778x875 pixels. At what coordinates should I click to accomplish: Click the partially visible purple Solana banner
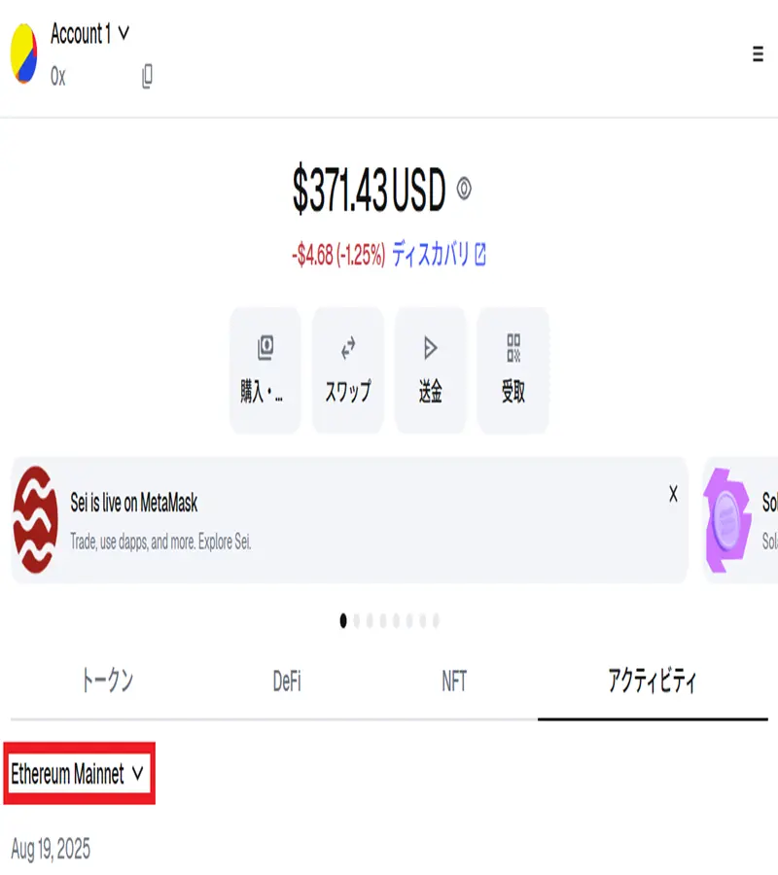click(x=740, y=520)
